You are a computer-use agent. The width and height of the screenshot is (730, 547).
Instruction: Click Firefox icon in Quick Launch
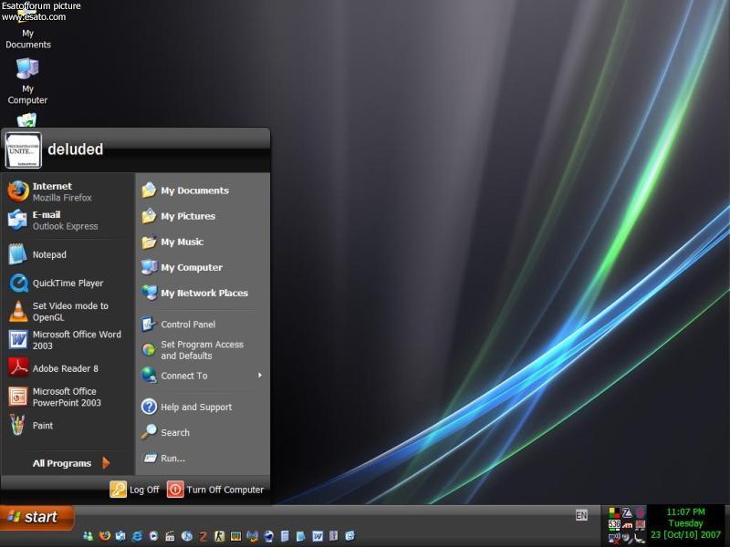105,536
